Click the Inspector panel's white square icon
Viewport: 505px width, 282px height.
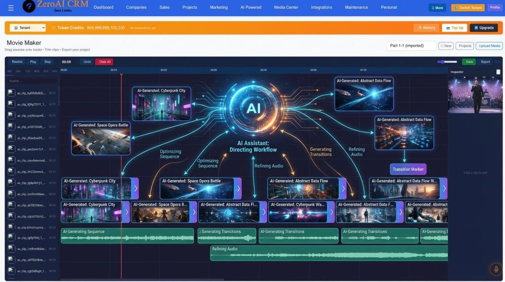click(x=498, y=72)
